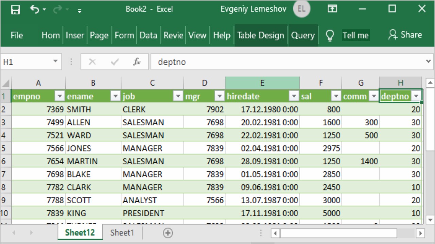Cancel formula entry with X icon
The width and height of the screenshot is (435, 244).
pyautogui.click(x=92, y=62)
